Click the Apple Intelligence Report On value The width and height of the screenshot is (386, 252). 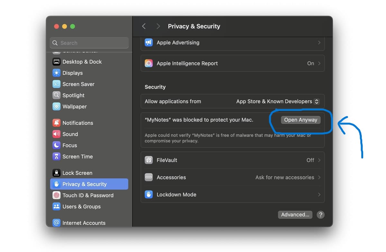click(x=310, y=64)
